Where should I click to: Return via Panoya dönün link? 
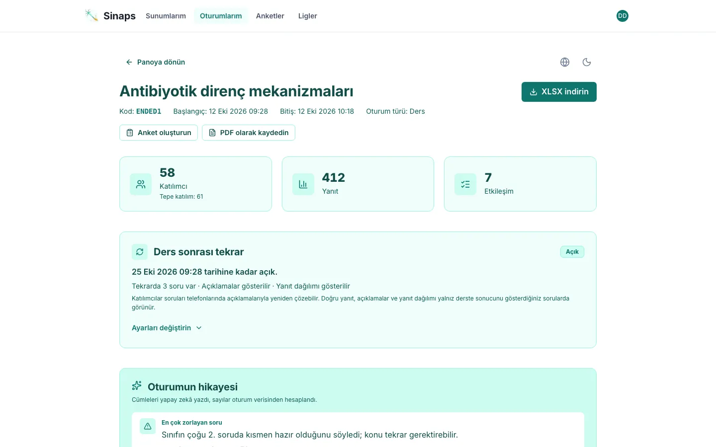tap(155, 62)
